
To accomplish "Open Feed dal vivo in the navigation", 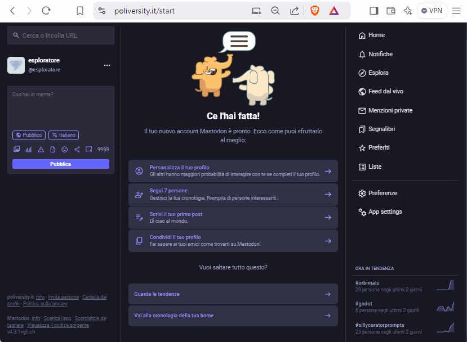I will click(x=381, y=91).
